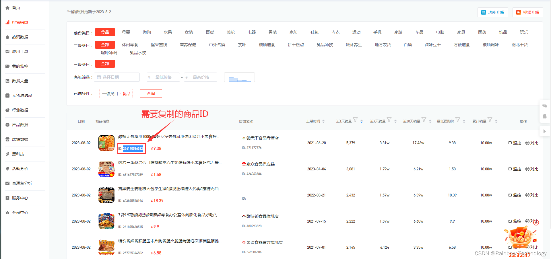Select 全部 in 三级类目 row
Viewport: 551px width, 259px height.
(105, 64)
